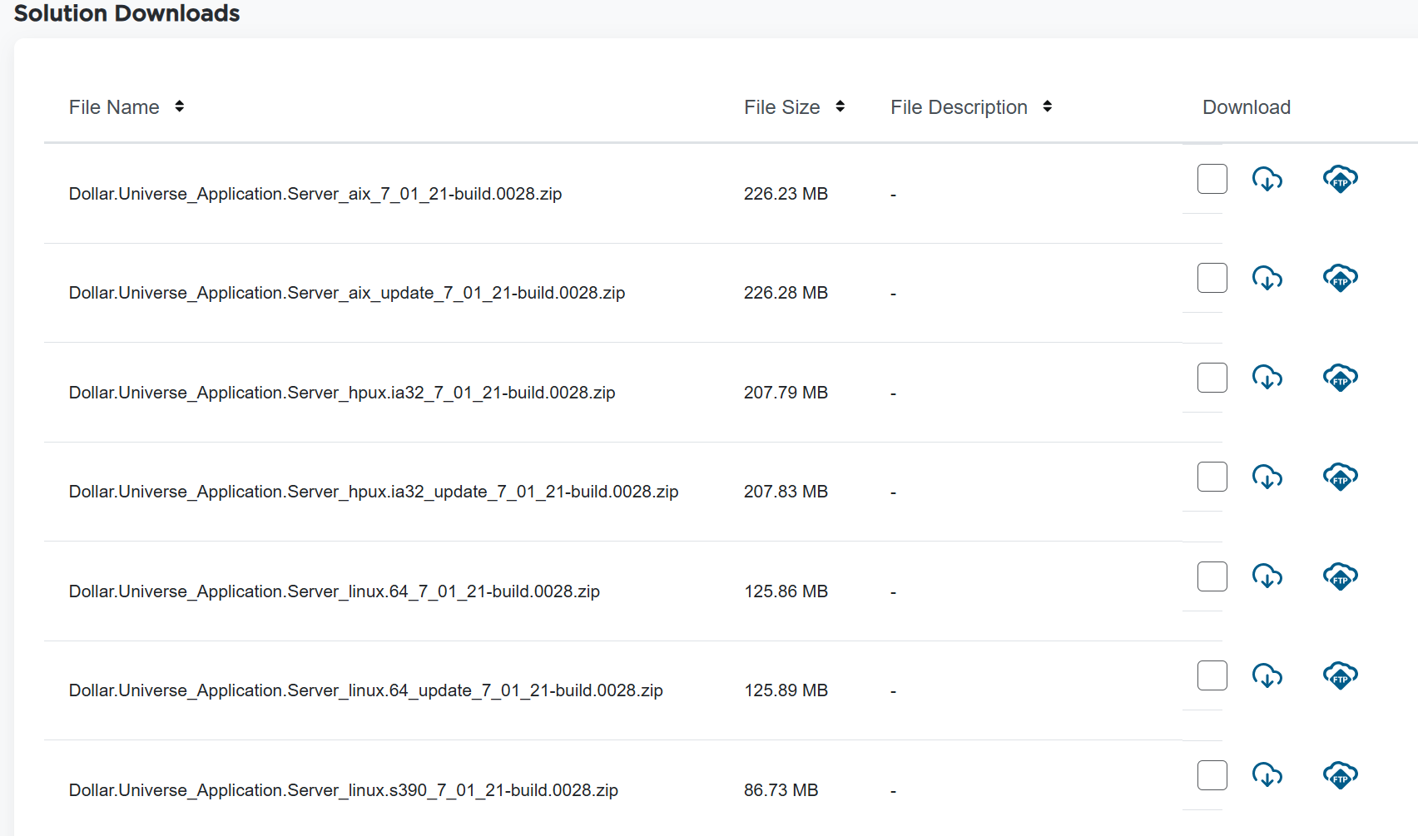
Task: Open FTP download for hpux.ia32_update zip
Action: point(1340,477)
